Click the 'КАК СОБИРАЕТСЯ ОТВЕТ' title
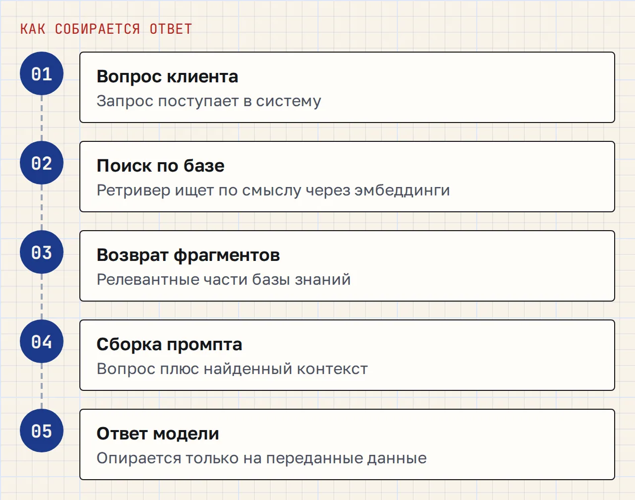The height and width of the screenshot is (500, 635). pos(106,29)
